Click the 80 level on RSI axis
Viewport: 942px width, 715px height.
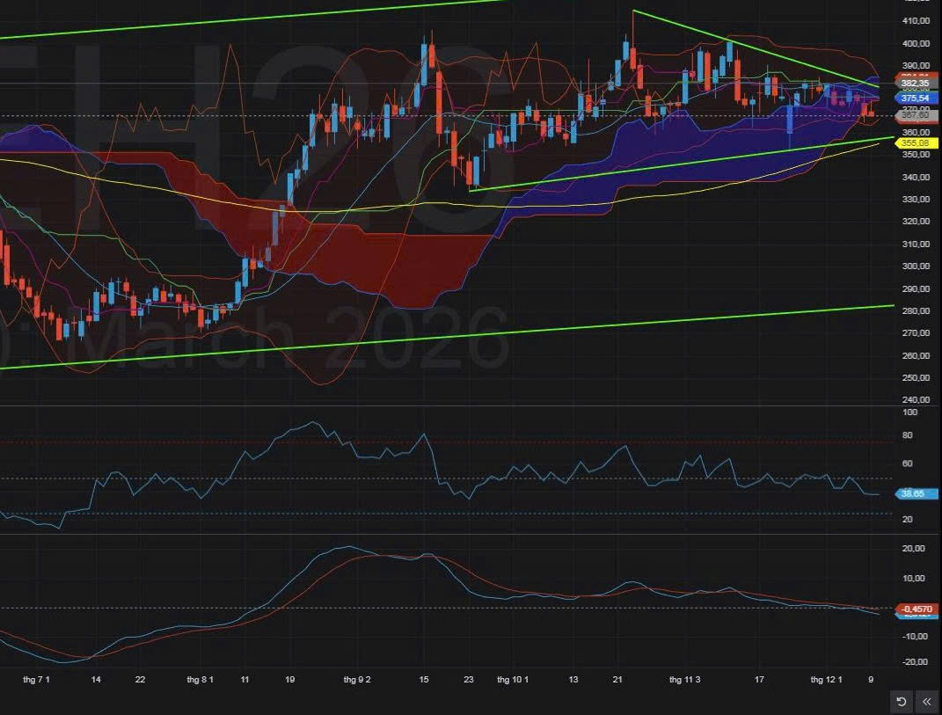[x=909, y=435]
